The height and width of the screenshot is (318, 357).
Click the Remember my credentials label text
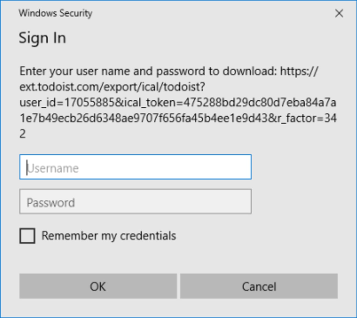click(108, 236)
